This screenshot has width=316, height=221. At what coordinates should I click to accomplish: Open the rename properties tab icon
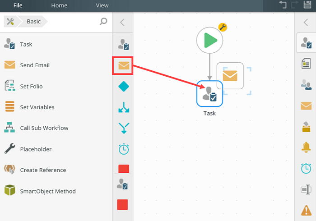(x=306, y=189)
